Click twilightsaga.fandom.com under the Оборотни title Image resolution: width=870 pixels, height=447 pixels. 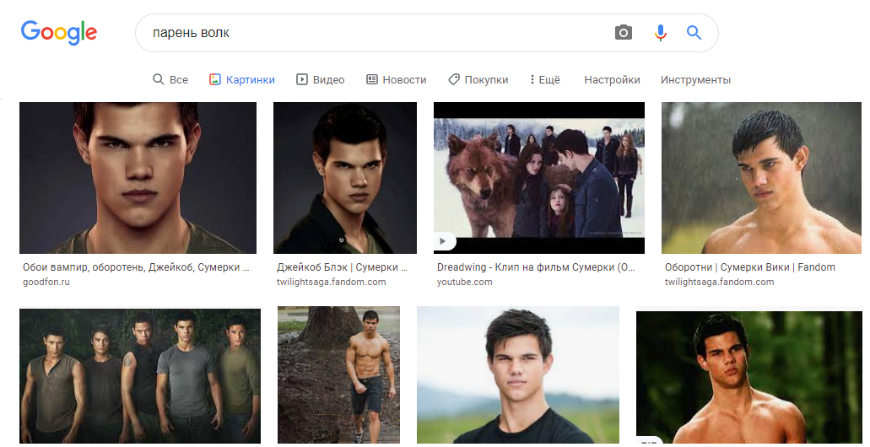(719, 282)
